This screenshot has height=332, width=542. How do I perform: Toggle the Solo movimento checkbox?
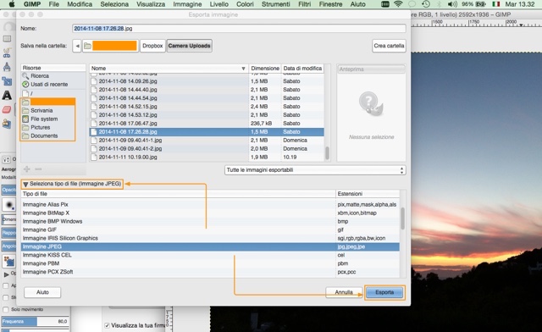tap(6, 309)
